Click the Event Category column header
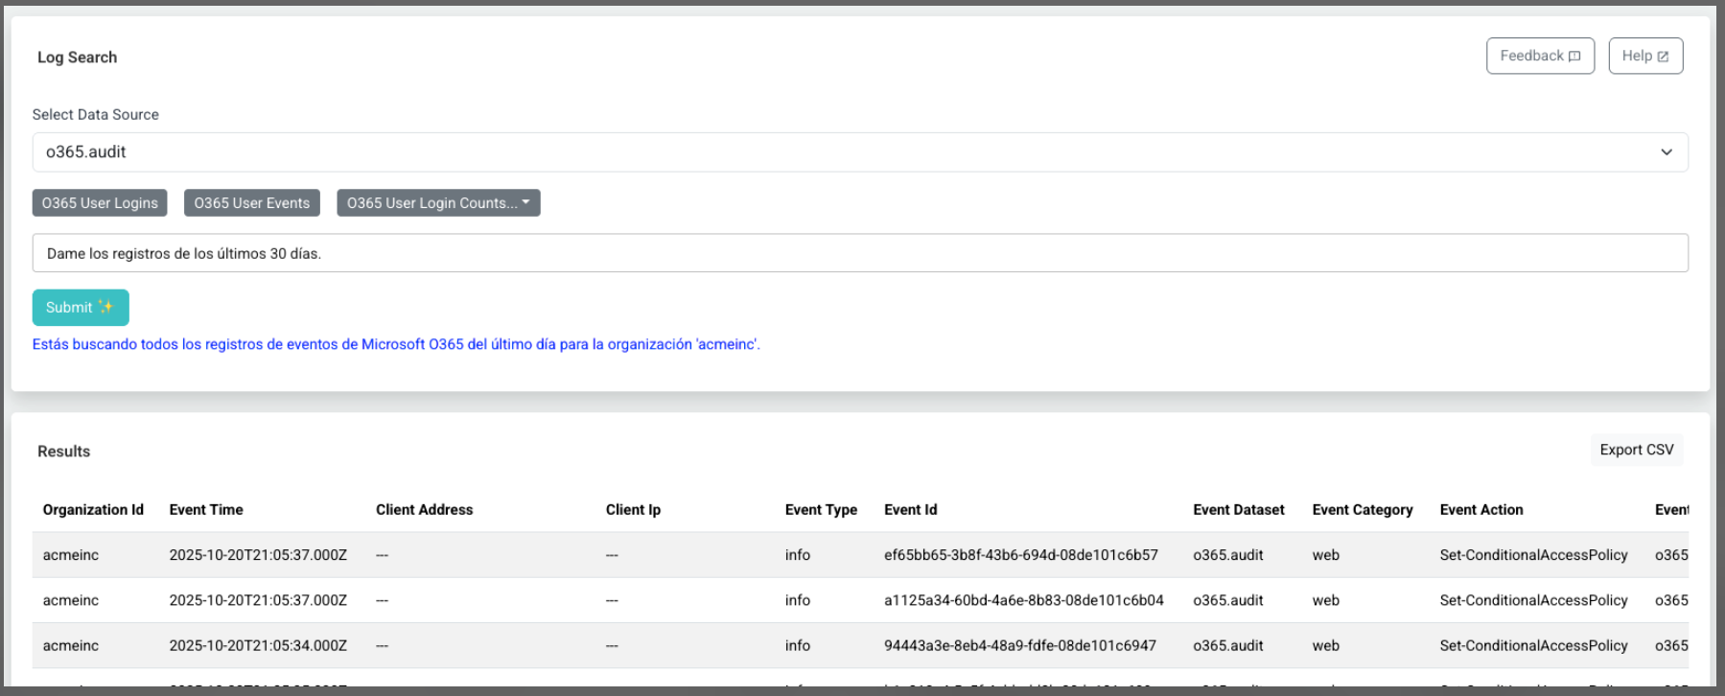1725x696 pixels. pos(1362,510)
